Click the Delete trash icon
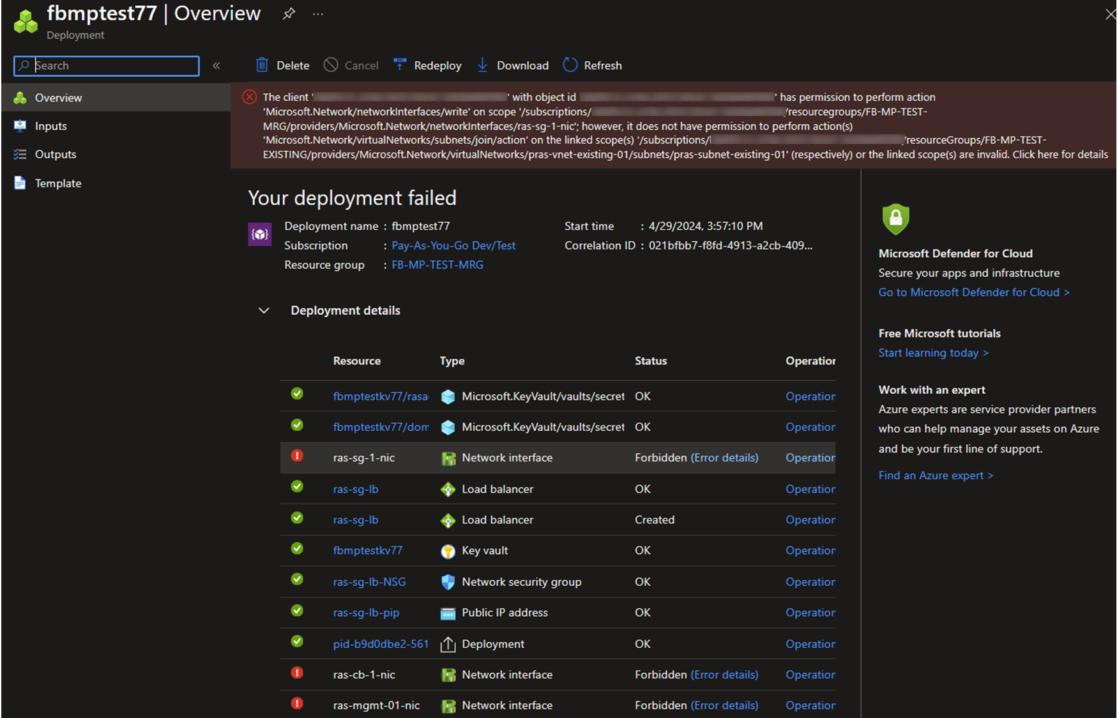The image size is (1117, 718). [x=262, y=65]
